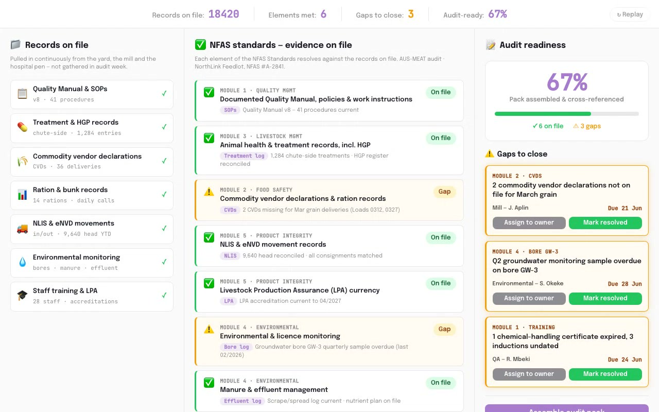Assign owner for bore GW-3 groundwater gap
The width and height of the screenshot is (659, 412).
click(x=529, y=298)
